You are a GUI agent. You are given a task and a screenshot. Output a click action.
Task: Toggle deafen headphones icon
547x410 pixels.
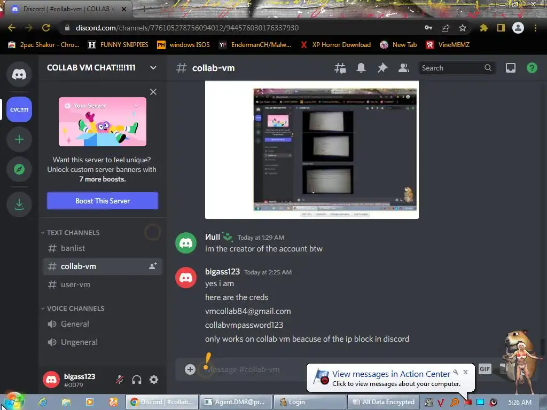click(x=137, y=380)
